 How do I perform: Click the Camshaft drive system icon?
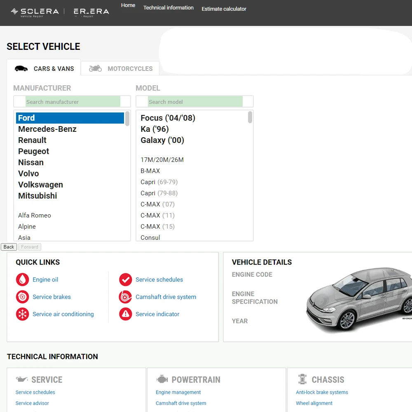tap(125, 297)
